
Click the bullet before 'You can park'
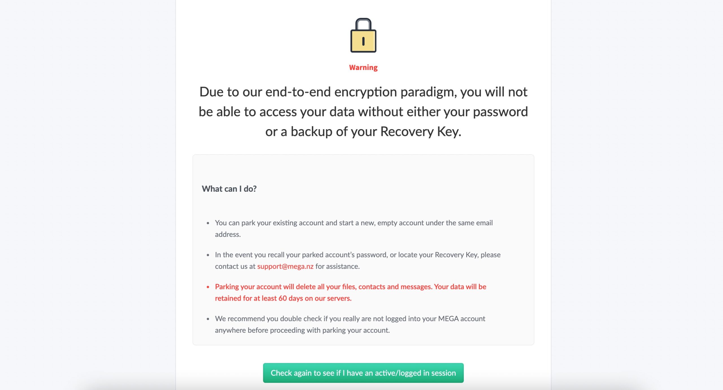[x=208, y=223]
